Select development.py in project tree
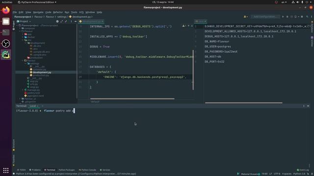 pos(42,72)
